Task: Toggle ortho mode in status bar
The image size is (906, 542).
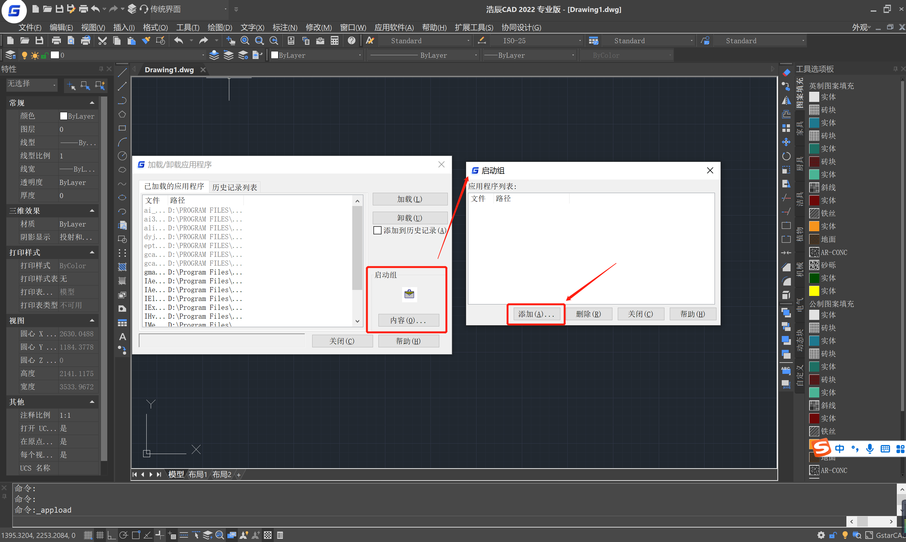Action: click(x=111, y=535)
